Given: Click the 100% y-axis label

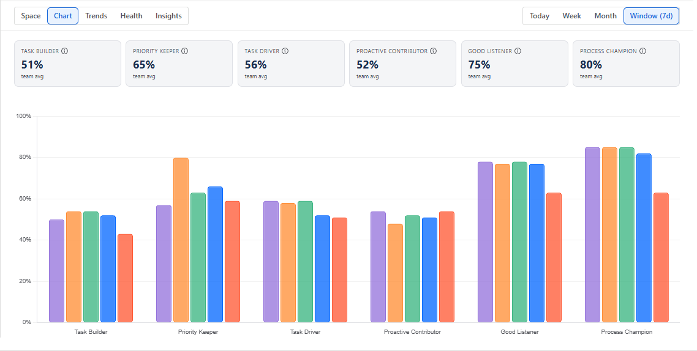Looking at the screenshot, I should 23,116.
